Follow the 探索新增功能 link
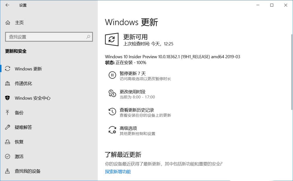Viewport: 293px width, 181px height. pos(118,171)
